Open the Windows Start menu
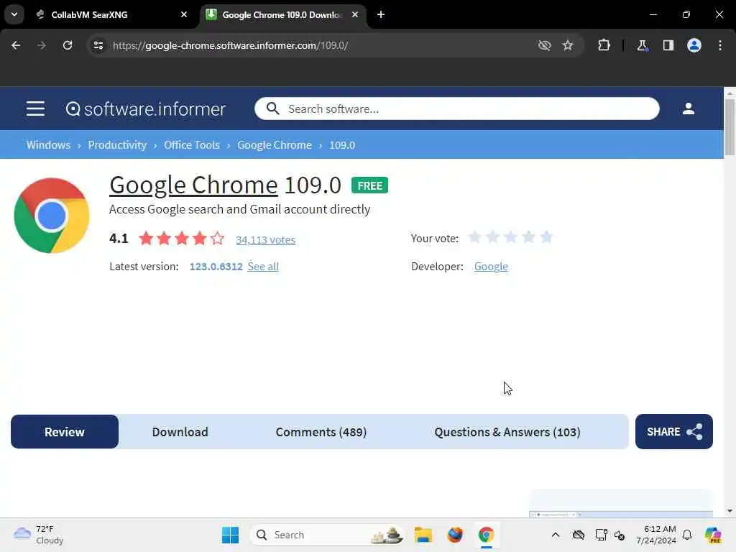This screenshot has height=552, width=736. pos(230,535)
